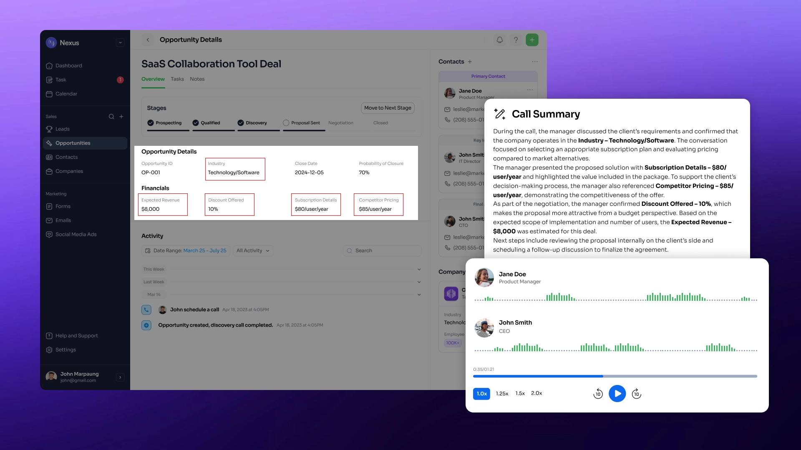Click the Qualified stage checkmark

[195, 122]
